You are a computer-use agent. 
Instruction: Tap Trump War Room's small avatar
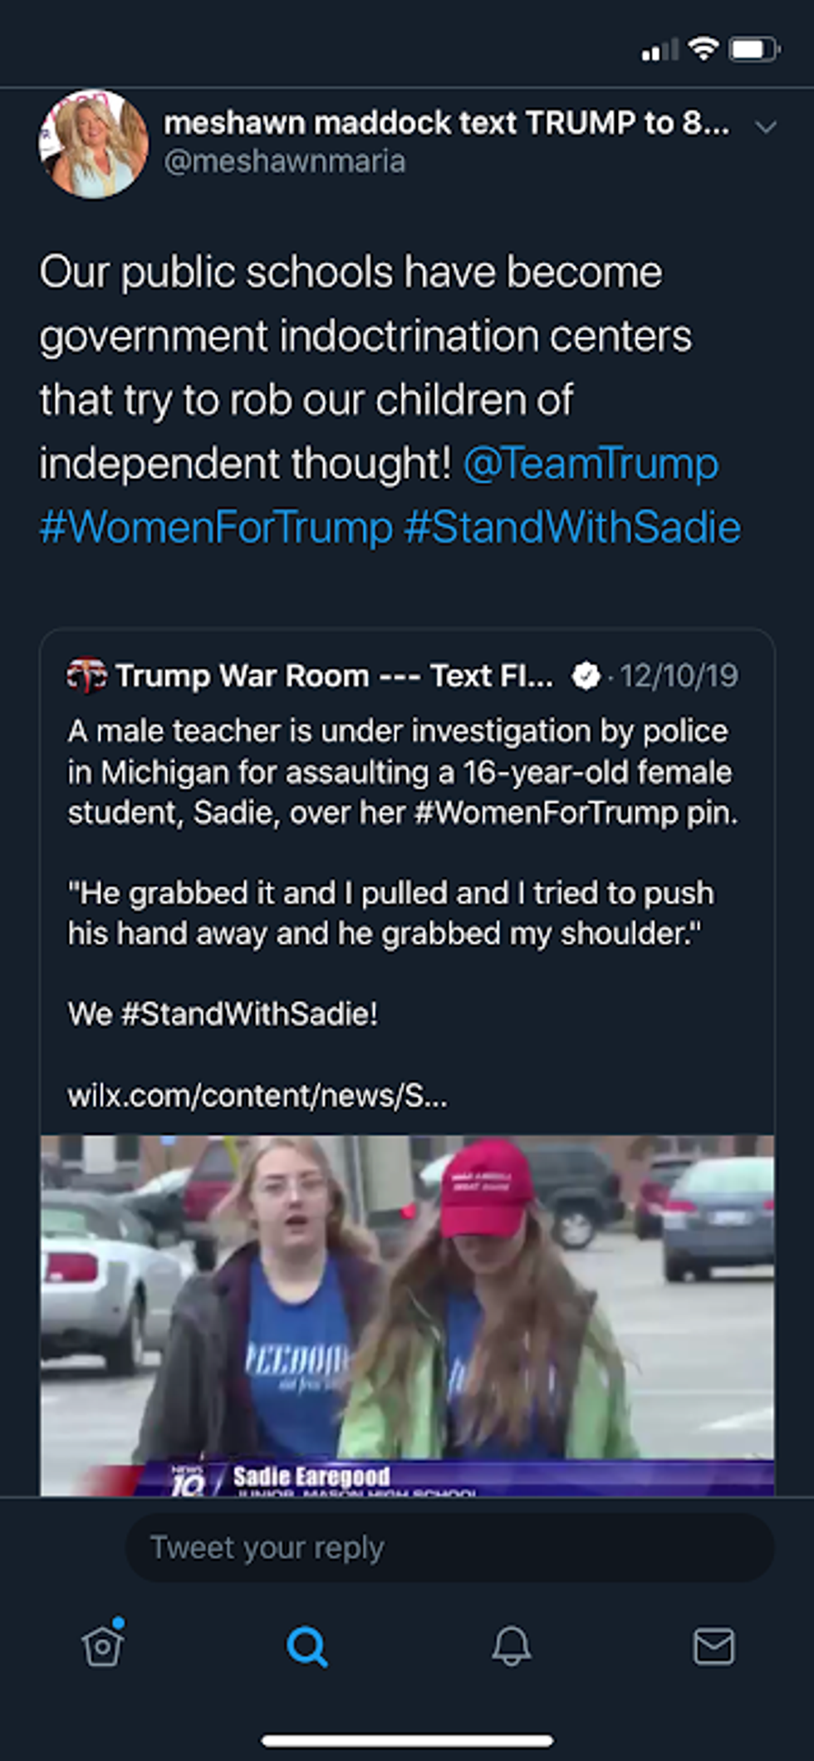pyautogui.click(x=86, y=676)
